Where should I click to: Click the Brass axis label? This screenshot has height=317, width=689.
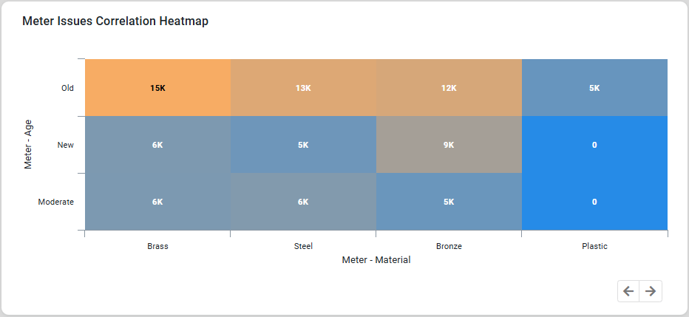click(x=157, y=246)
